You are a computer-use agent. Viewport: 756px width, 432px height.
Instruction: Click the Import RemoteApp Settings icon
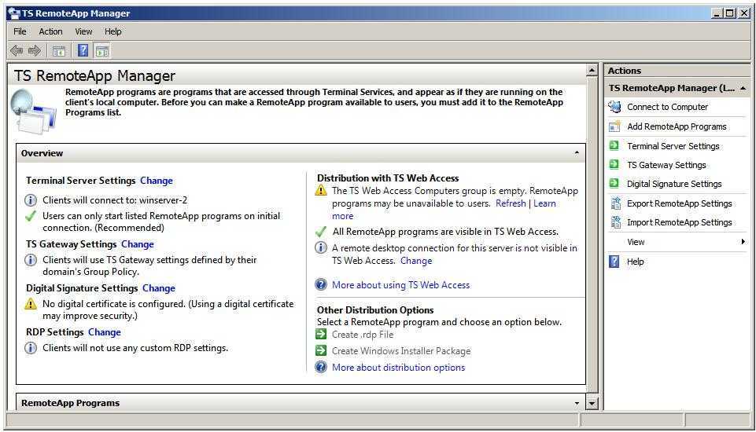click(615, 222)
